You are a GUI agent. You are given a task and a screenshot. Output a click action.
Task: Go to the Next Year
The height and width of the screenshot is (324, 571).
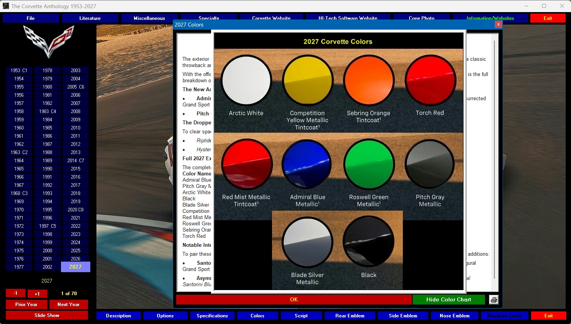(68, 305)
